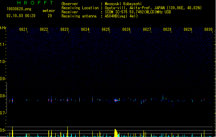This screenshot has height=137, width=216.
Task: Click the HROFFT title text
Action: click(35, 3)
